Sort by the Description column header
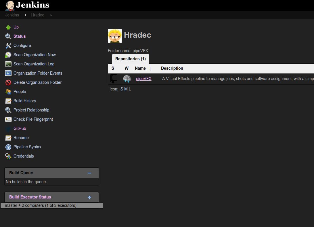This screenshot has width=314, height=227. point(172,69)
